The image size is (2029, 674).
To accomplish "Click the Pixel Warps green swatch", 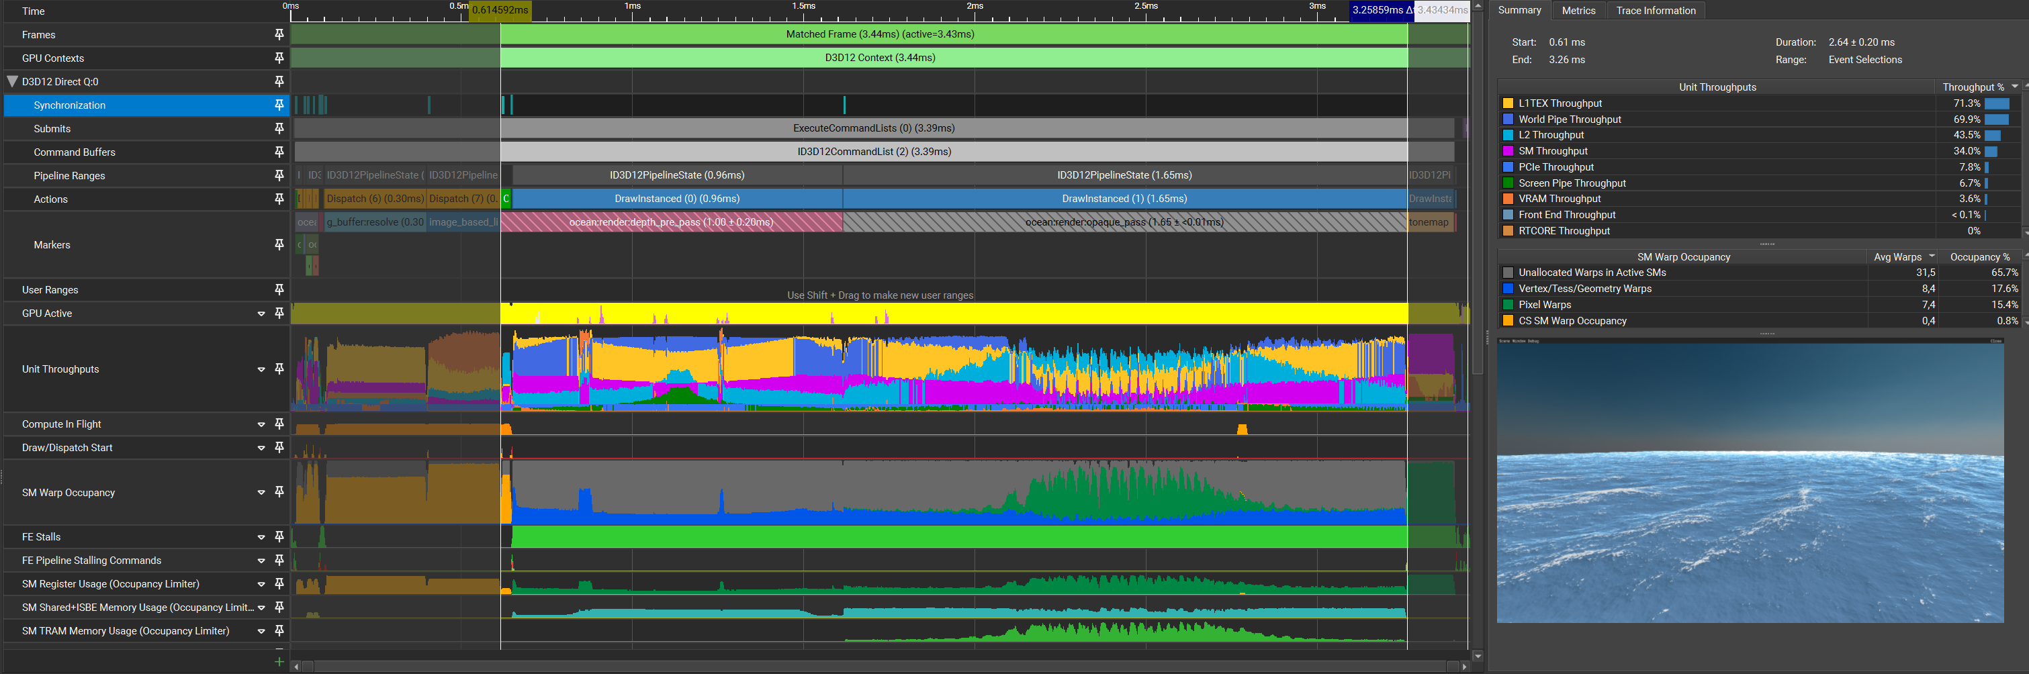I will [1508, 305].
